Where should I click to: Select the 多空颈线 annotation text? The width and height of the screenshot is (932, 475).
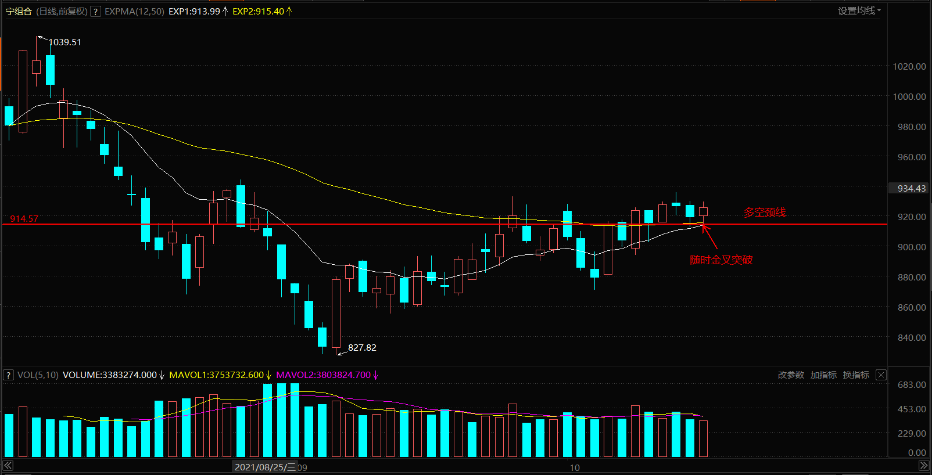click(x=765, y=213)
